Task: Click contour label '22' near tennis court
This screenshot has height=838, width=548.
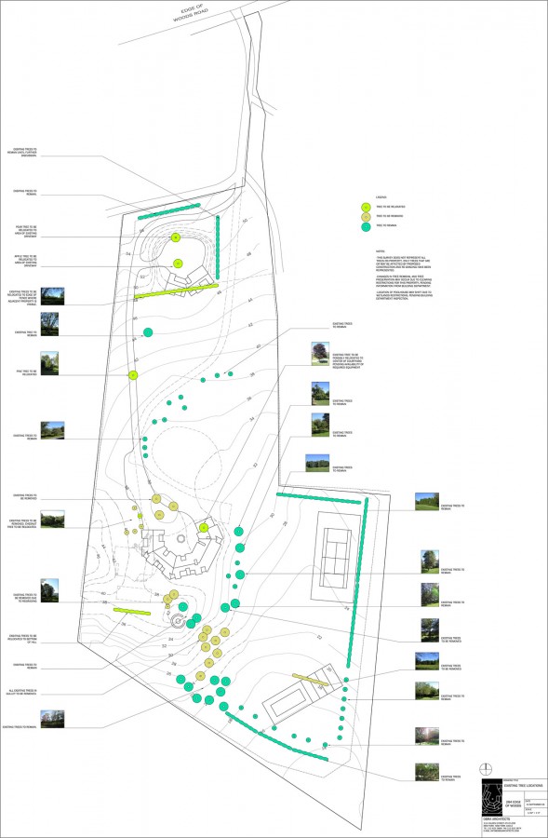Action: point(319,637)
